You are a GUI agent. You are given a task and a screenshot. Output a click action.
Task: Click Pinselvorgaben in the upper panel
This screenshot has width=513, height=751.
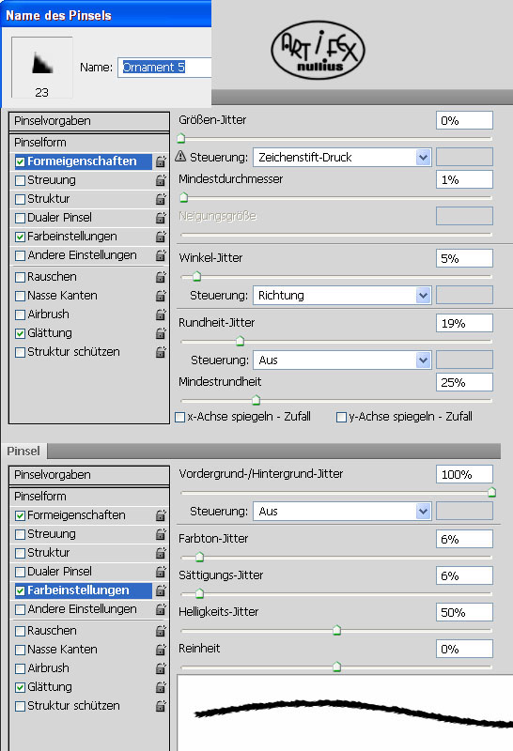click(89, 121)
